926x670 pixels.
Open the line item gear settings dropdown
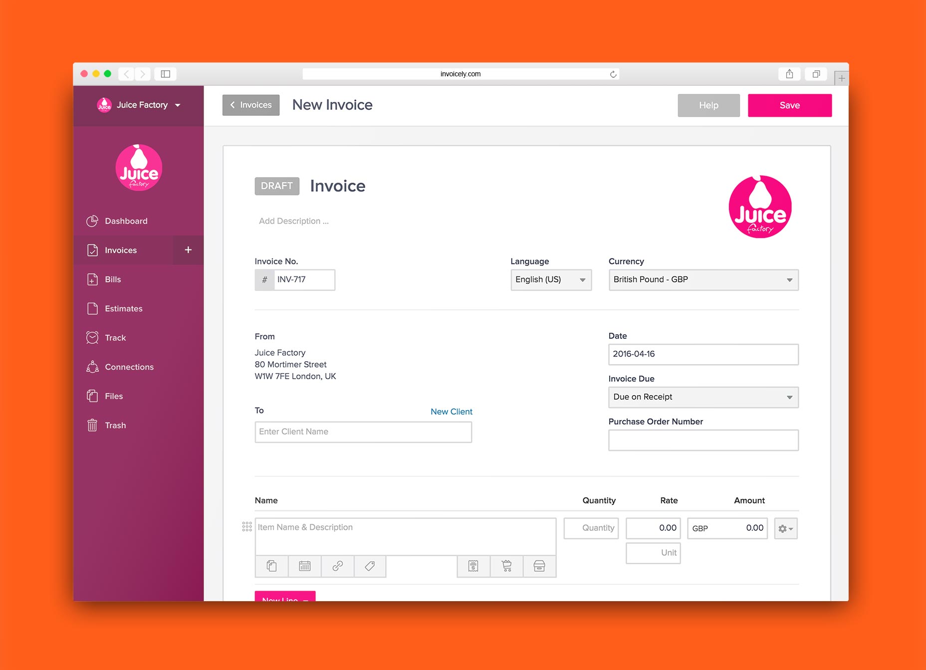tap(786, 528)
